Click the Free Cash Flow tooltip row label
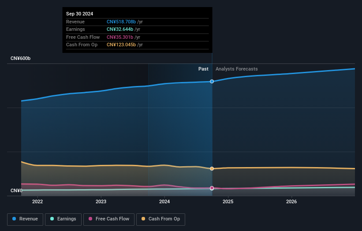Viewport: 362px width, 231px height. click(x=83, y=37)
